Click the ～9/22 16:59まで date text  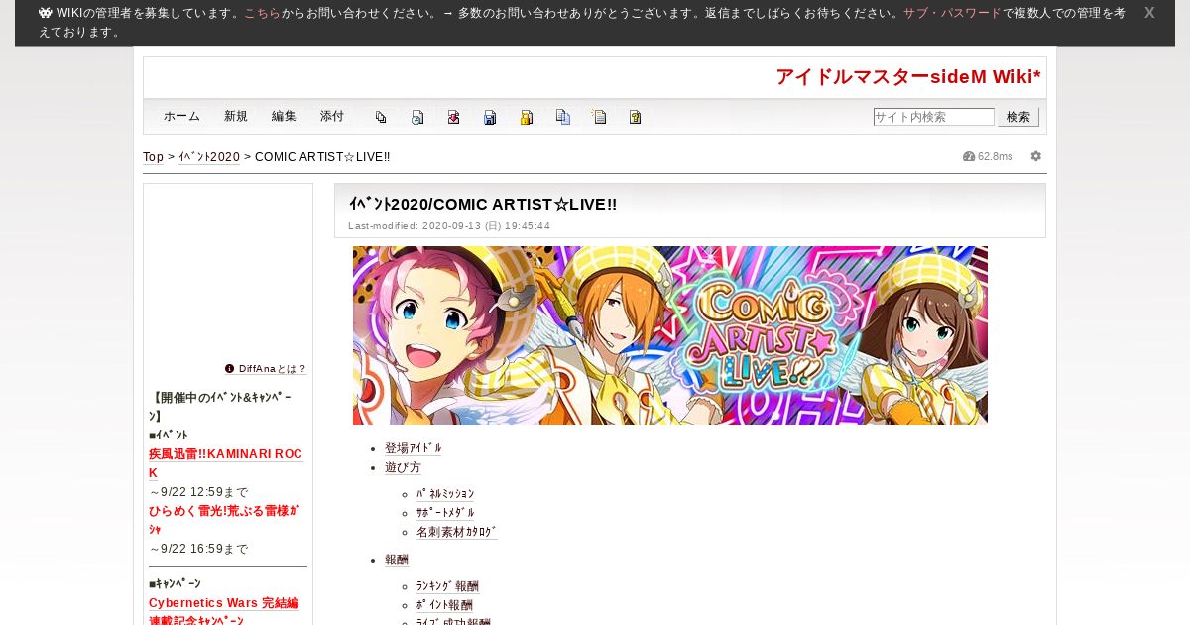[x=198, y=549]
